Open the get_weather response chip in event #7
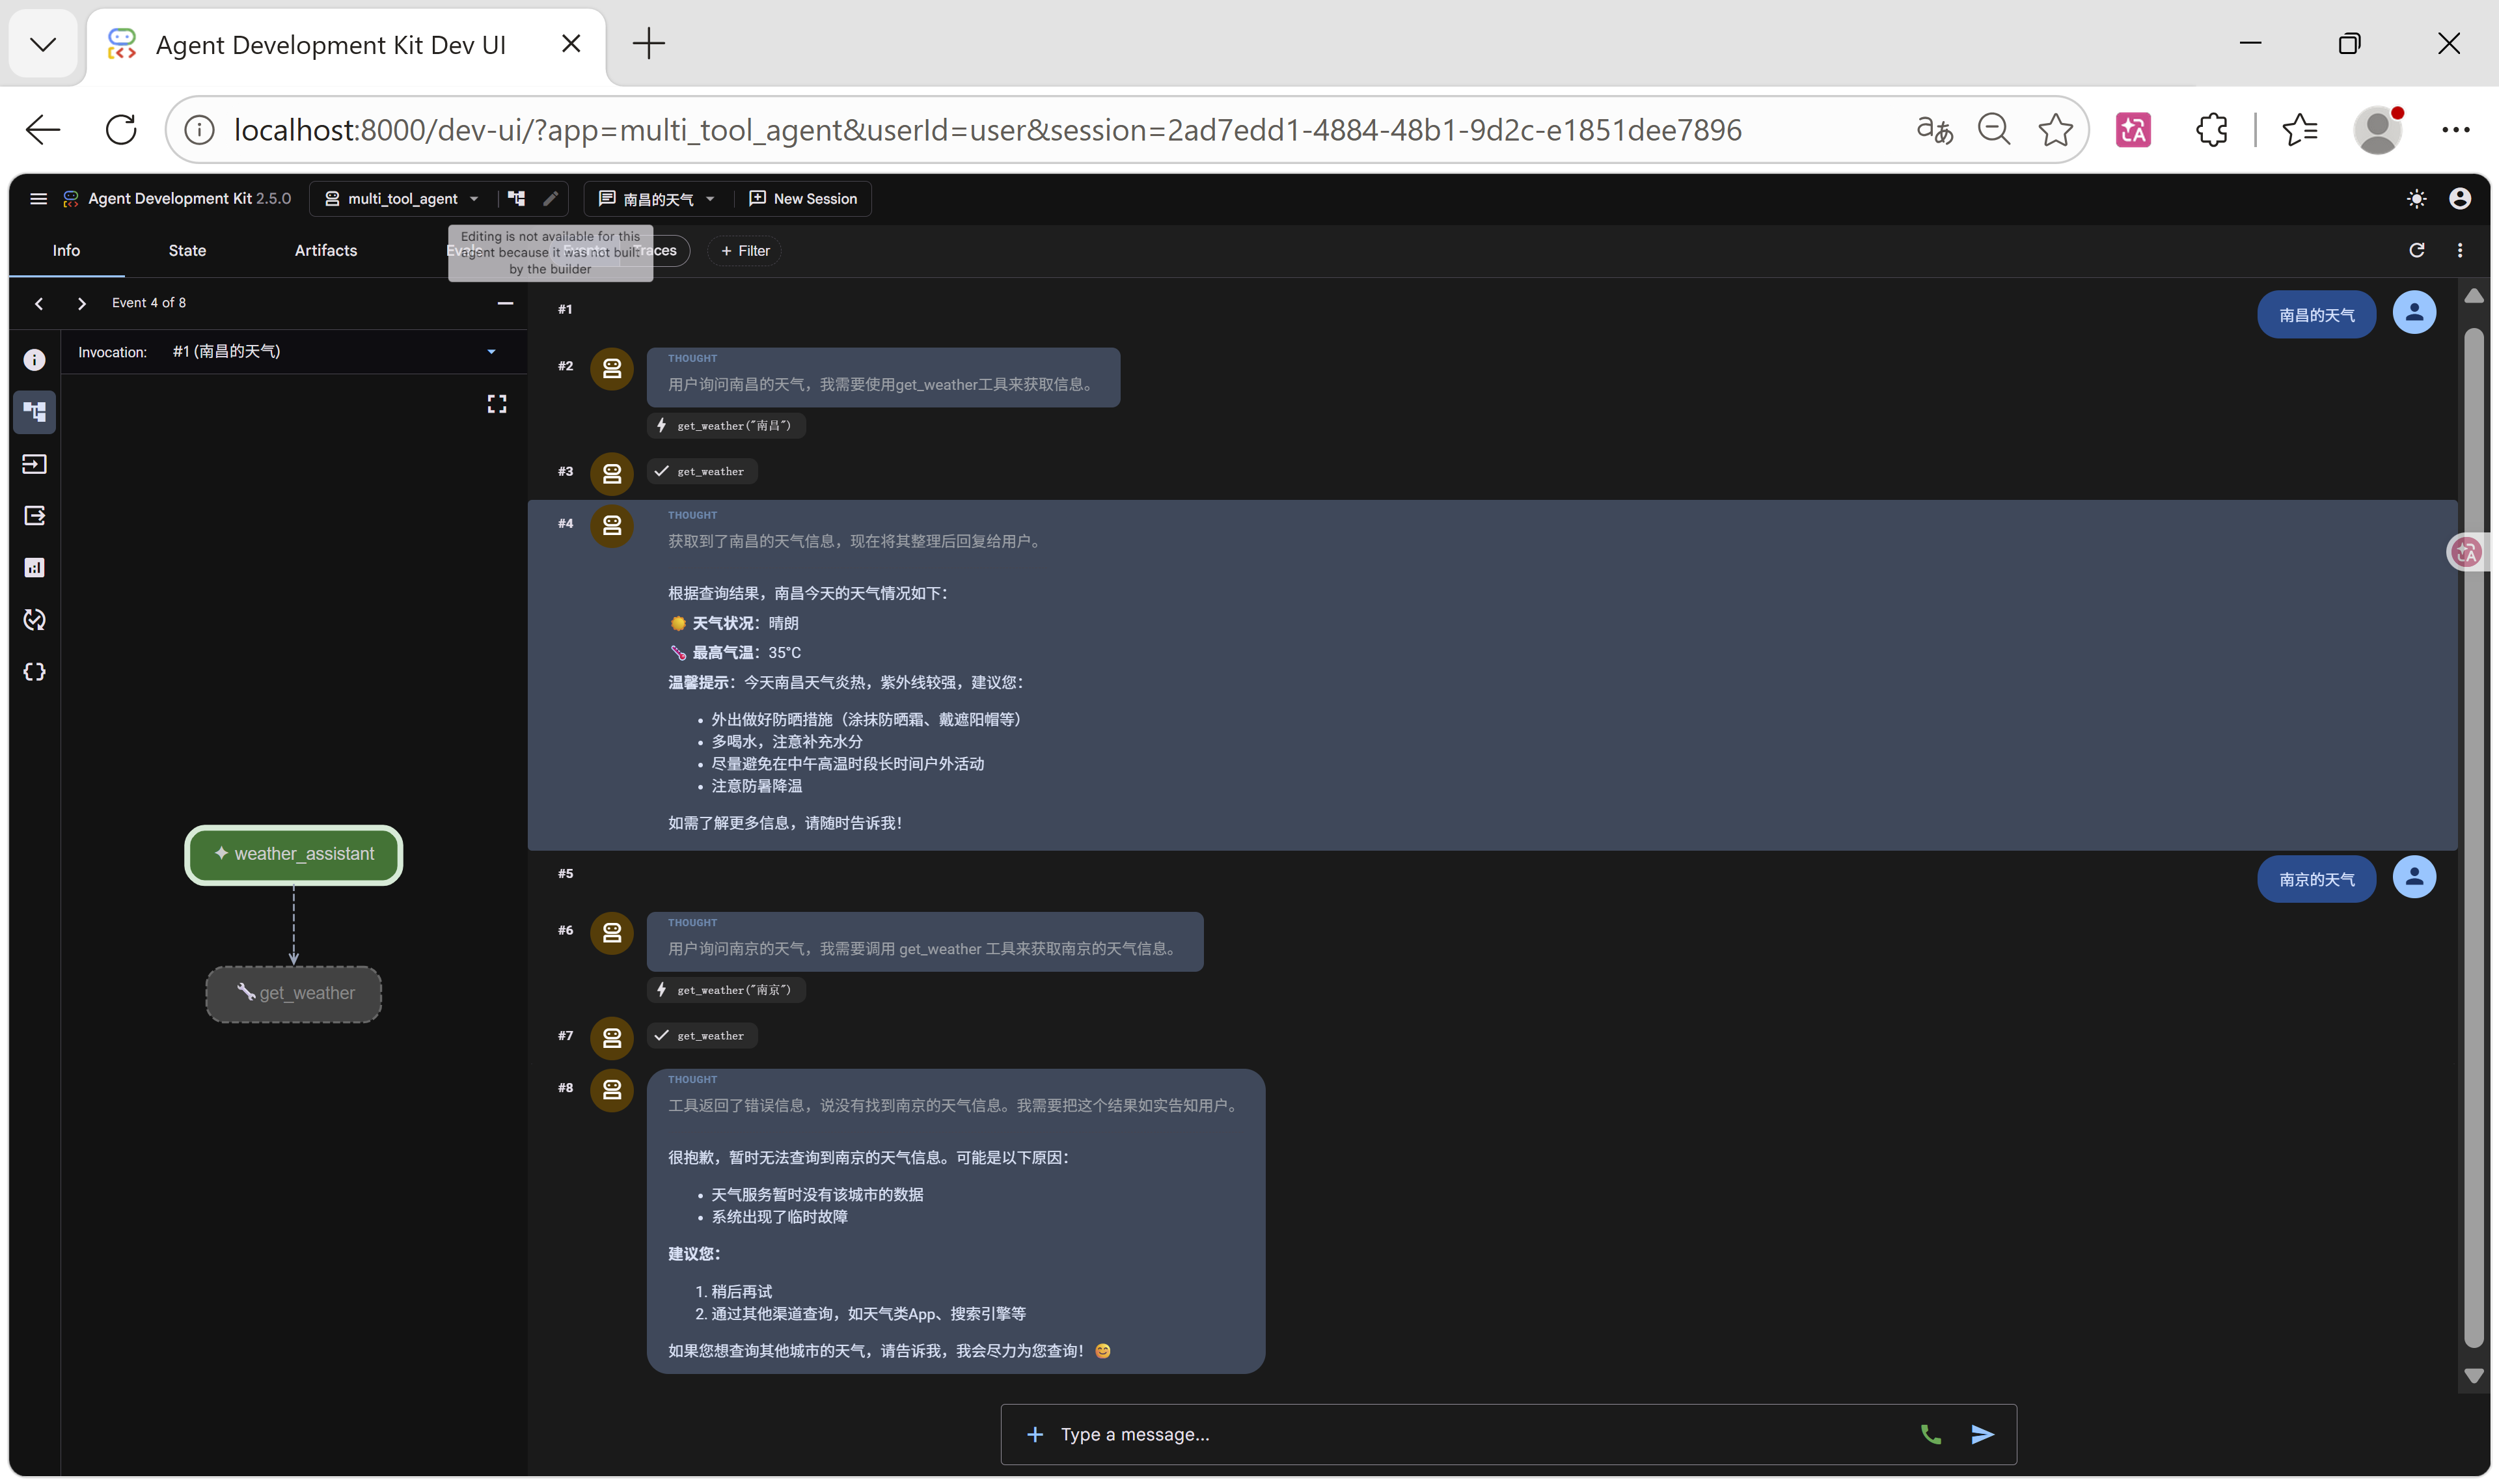The width and height of the screenshot is (2499, 1484). pos(702,1036)
